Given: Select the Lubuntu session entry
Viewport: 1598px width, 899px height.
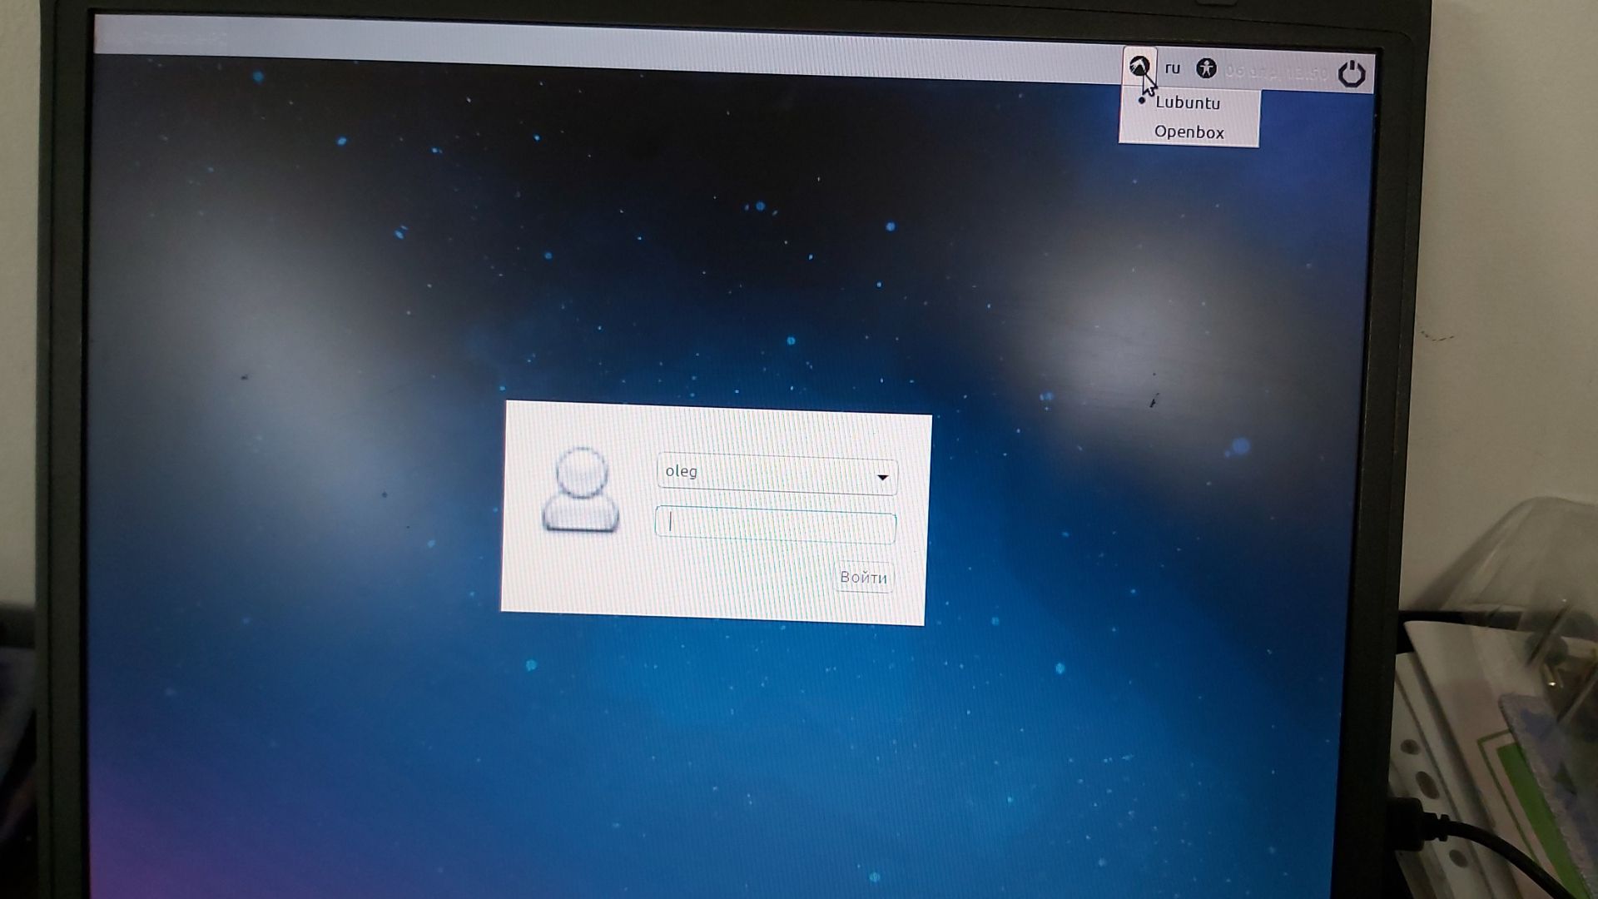Looking at the screenshot, I should 1189,103.
